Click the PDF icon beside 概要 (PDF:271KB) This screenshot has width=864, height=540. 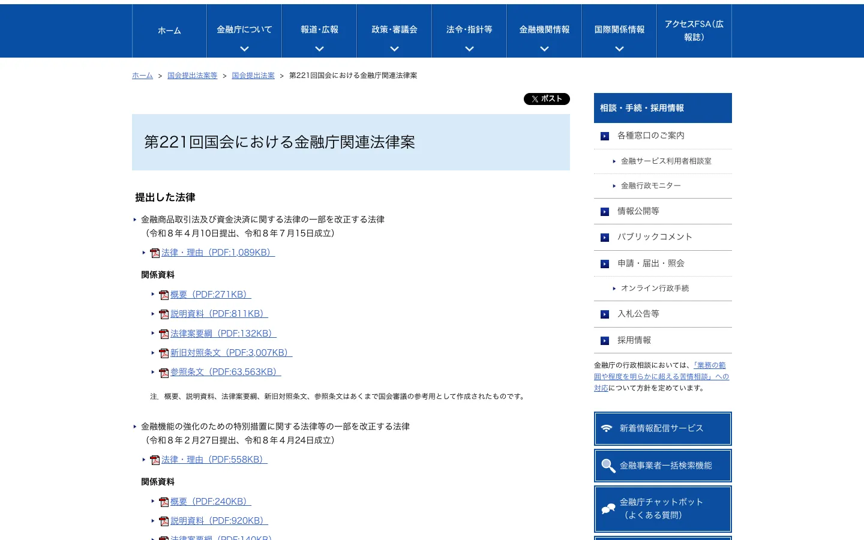click(x=164, y=295)
